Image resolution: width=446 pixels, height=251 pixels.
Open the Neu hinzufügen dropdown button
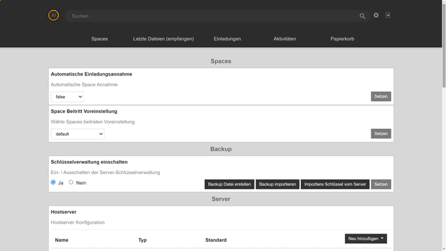pos(365,239)
